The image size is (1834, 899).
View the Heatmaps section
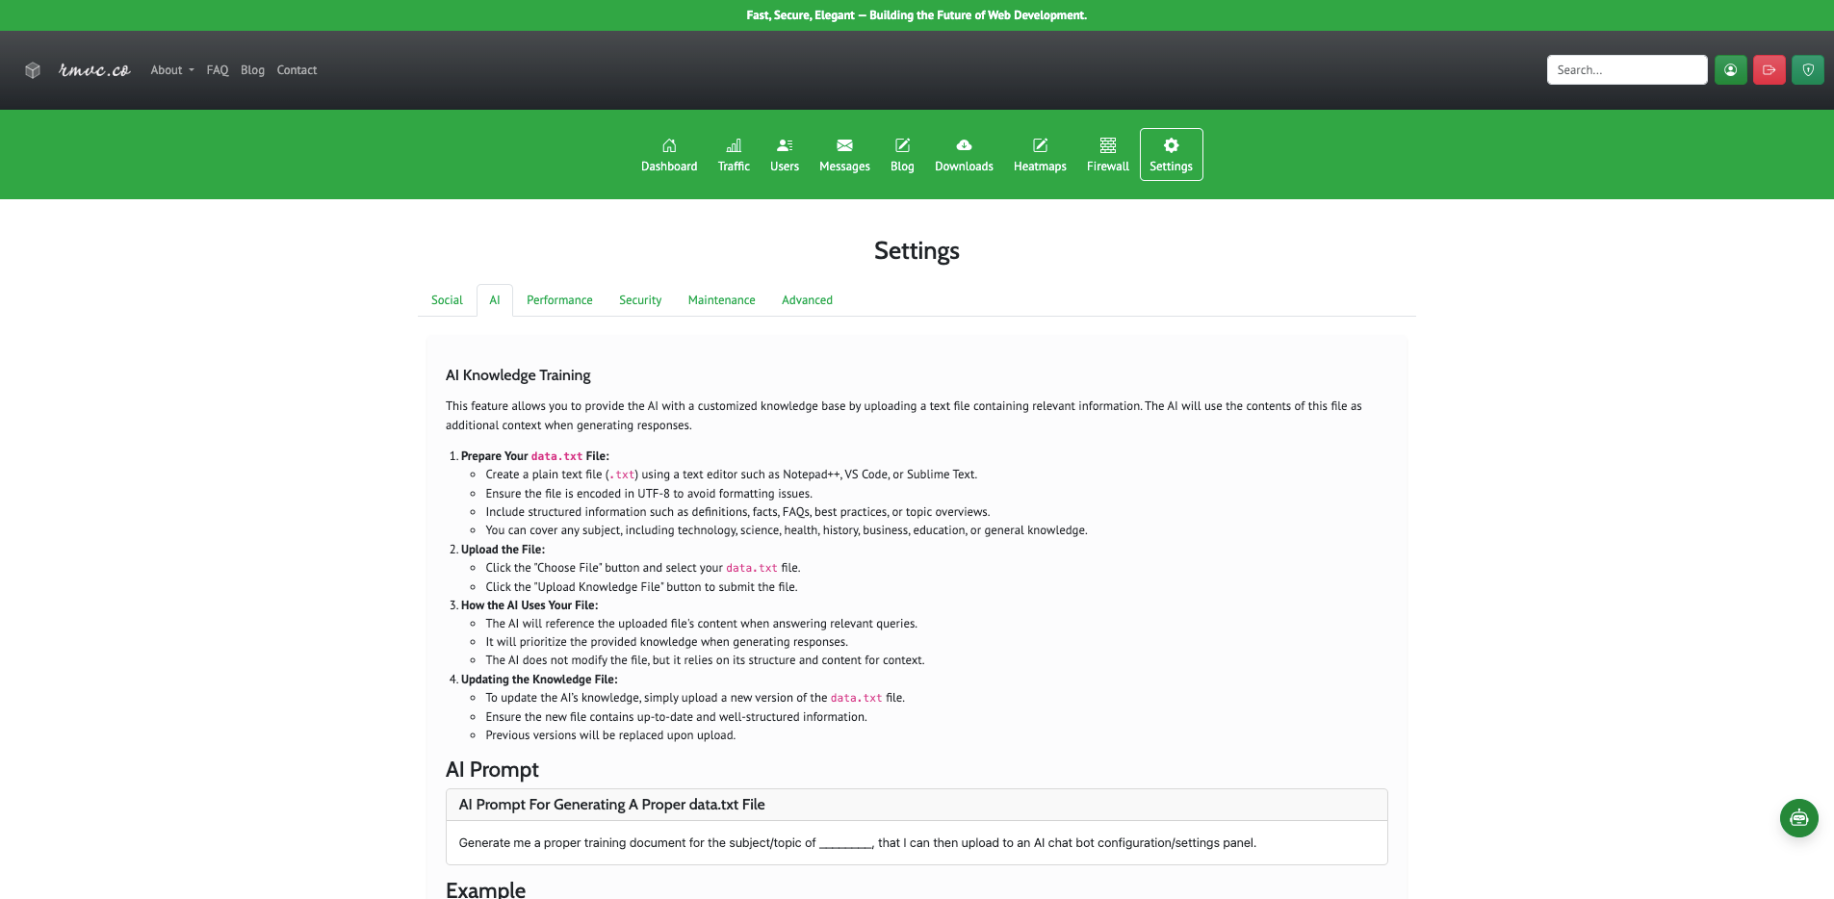click(1040, 155)
